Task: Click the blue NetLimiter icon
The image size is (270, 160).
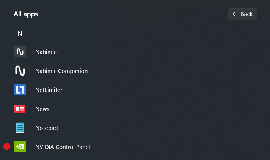Action: coord(20,90)
